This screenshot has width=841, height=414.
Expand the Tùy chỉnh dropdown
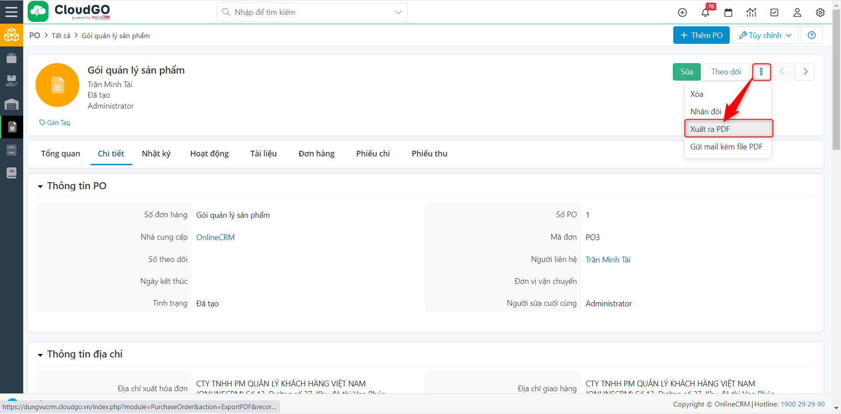click(765, 35)
